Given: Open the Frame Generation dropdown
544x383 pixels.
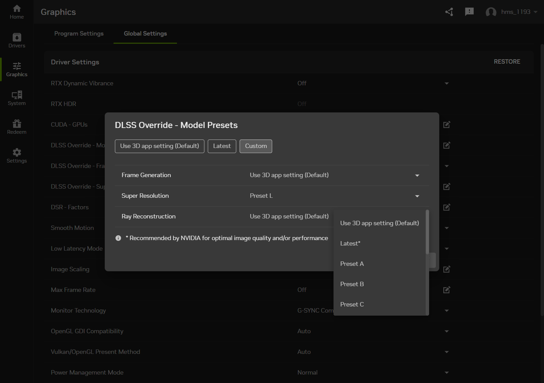Looking at the screenshot, I should (x=417, y=175).
